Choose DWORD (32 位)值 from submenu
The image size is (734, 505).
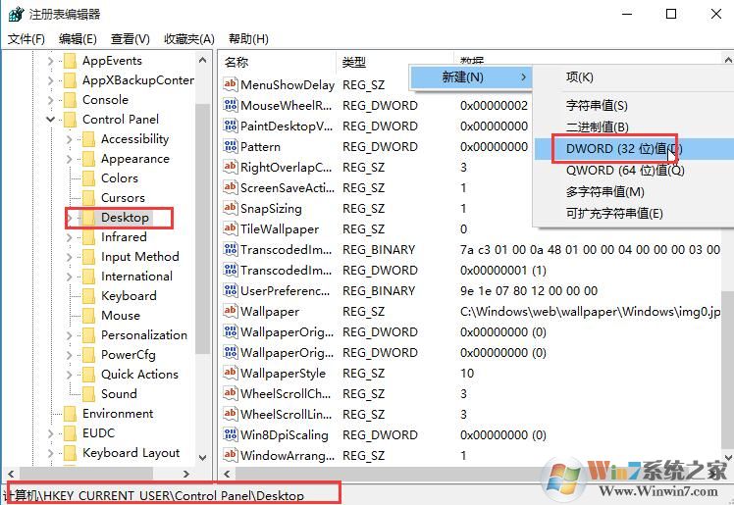click(634, 149)
